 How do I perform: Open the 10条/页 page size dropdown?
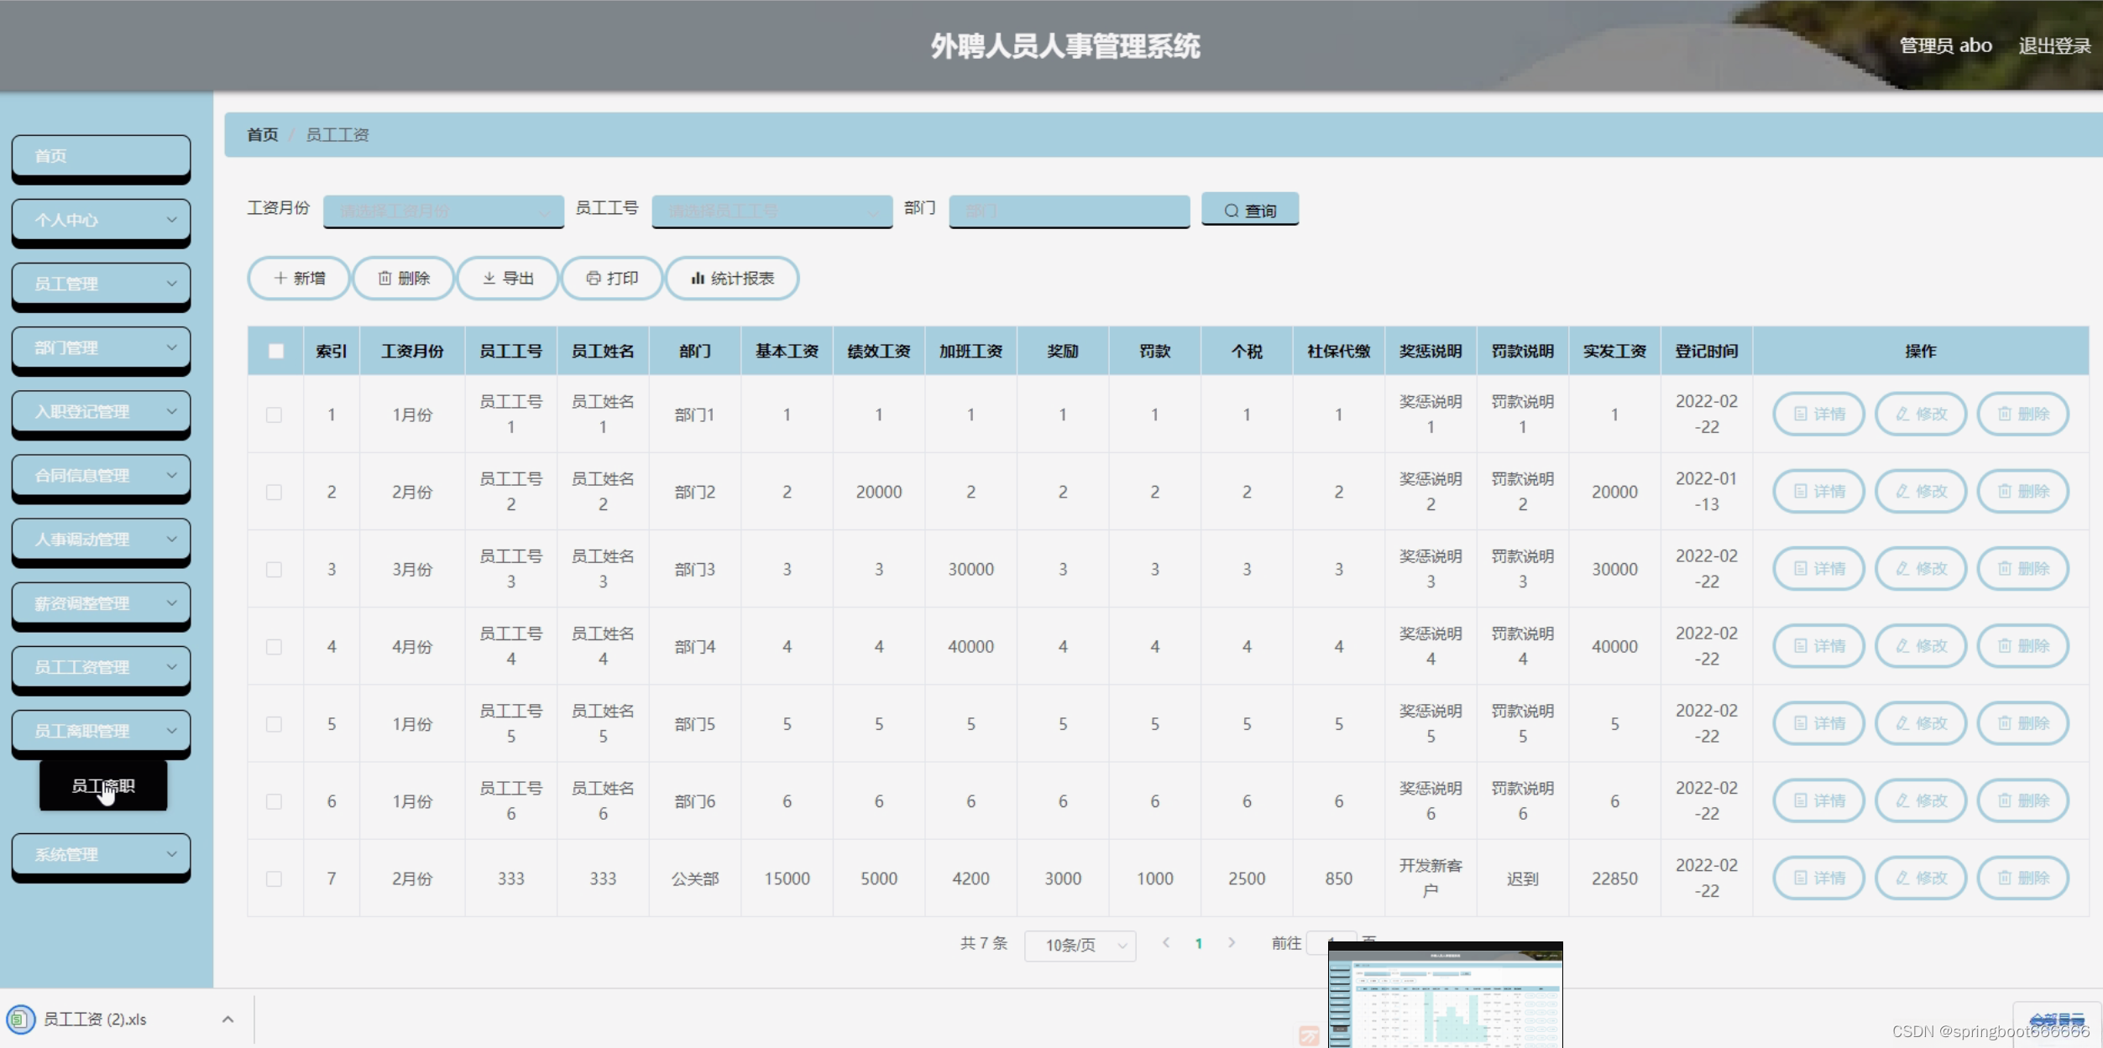(x=1080, y=946)
